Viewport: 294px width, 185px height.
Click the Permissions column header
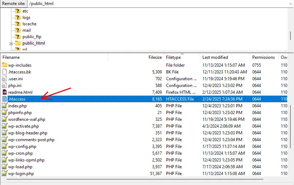[263, 57]
